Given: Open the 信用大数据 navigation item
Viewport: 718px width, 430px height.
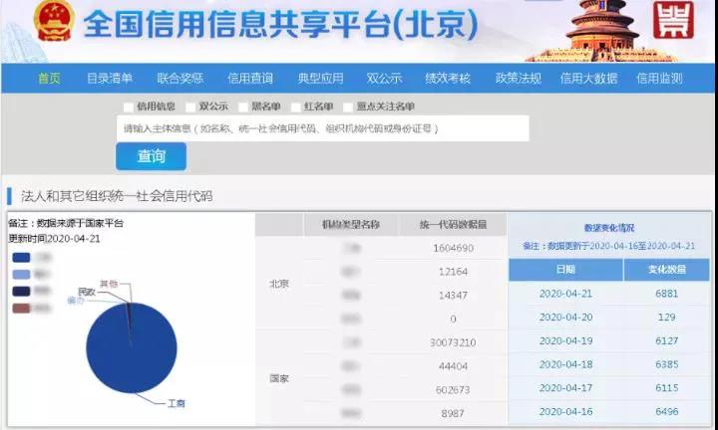Looking at the screenshot, I should coord(588,79).
